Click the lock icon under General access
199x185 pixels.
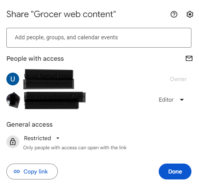click(x=13, y=142)
